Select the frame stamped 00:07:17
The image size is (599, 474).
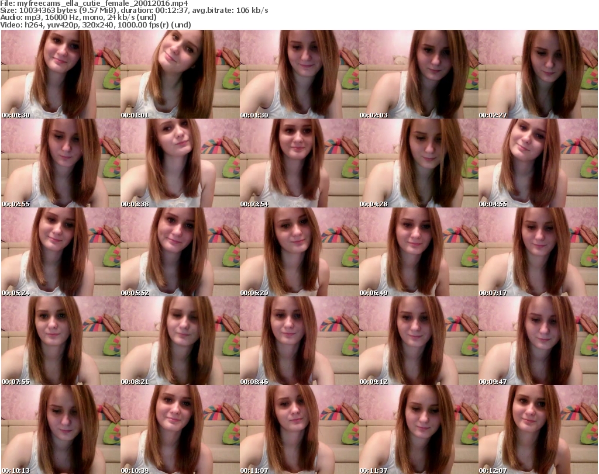click(x=538, y=252)
